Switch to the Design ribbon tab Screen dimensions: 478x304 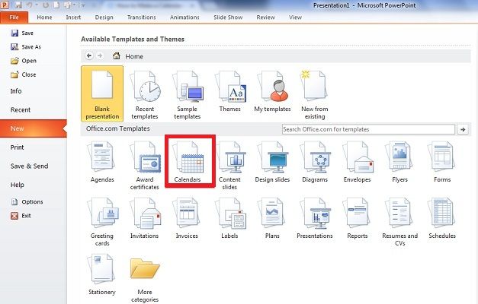coord(104,17)
